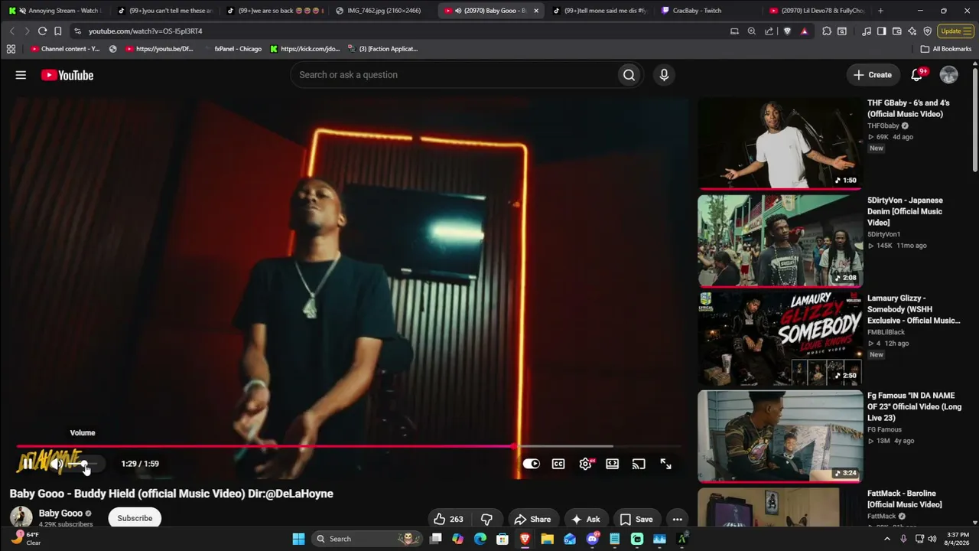Viewport: 979px width, 551px height.
Task: Click the youtube.com address bar URL
Action: point(145,31)
